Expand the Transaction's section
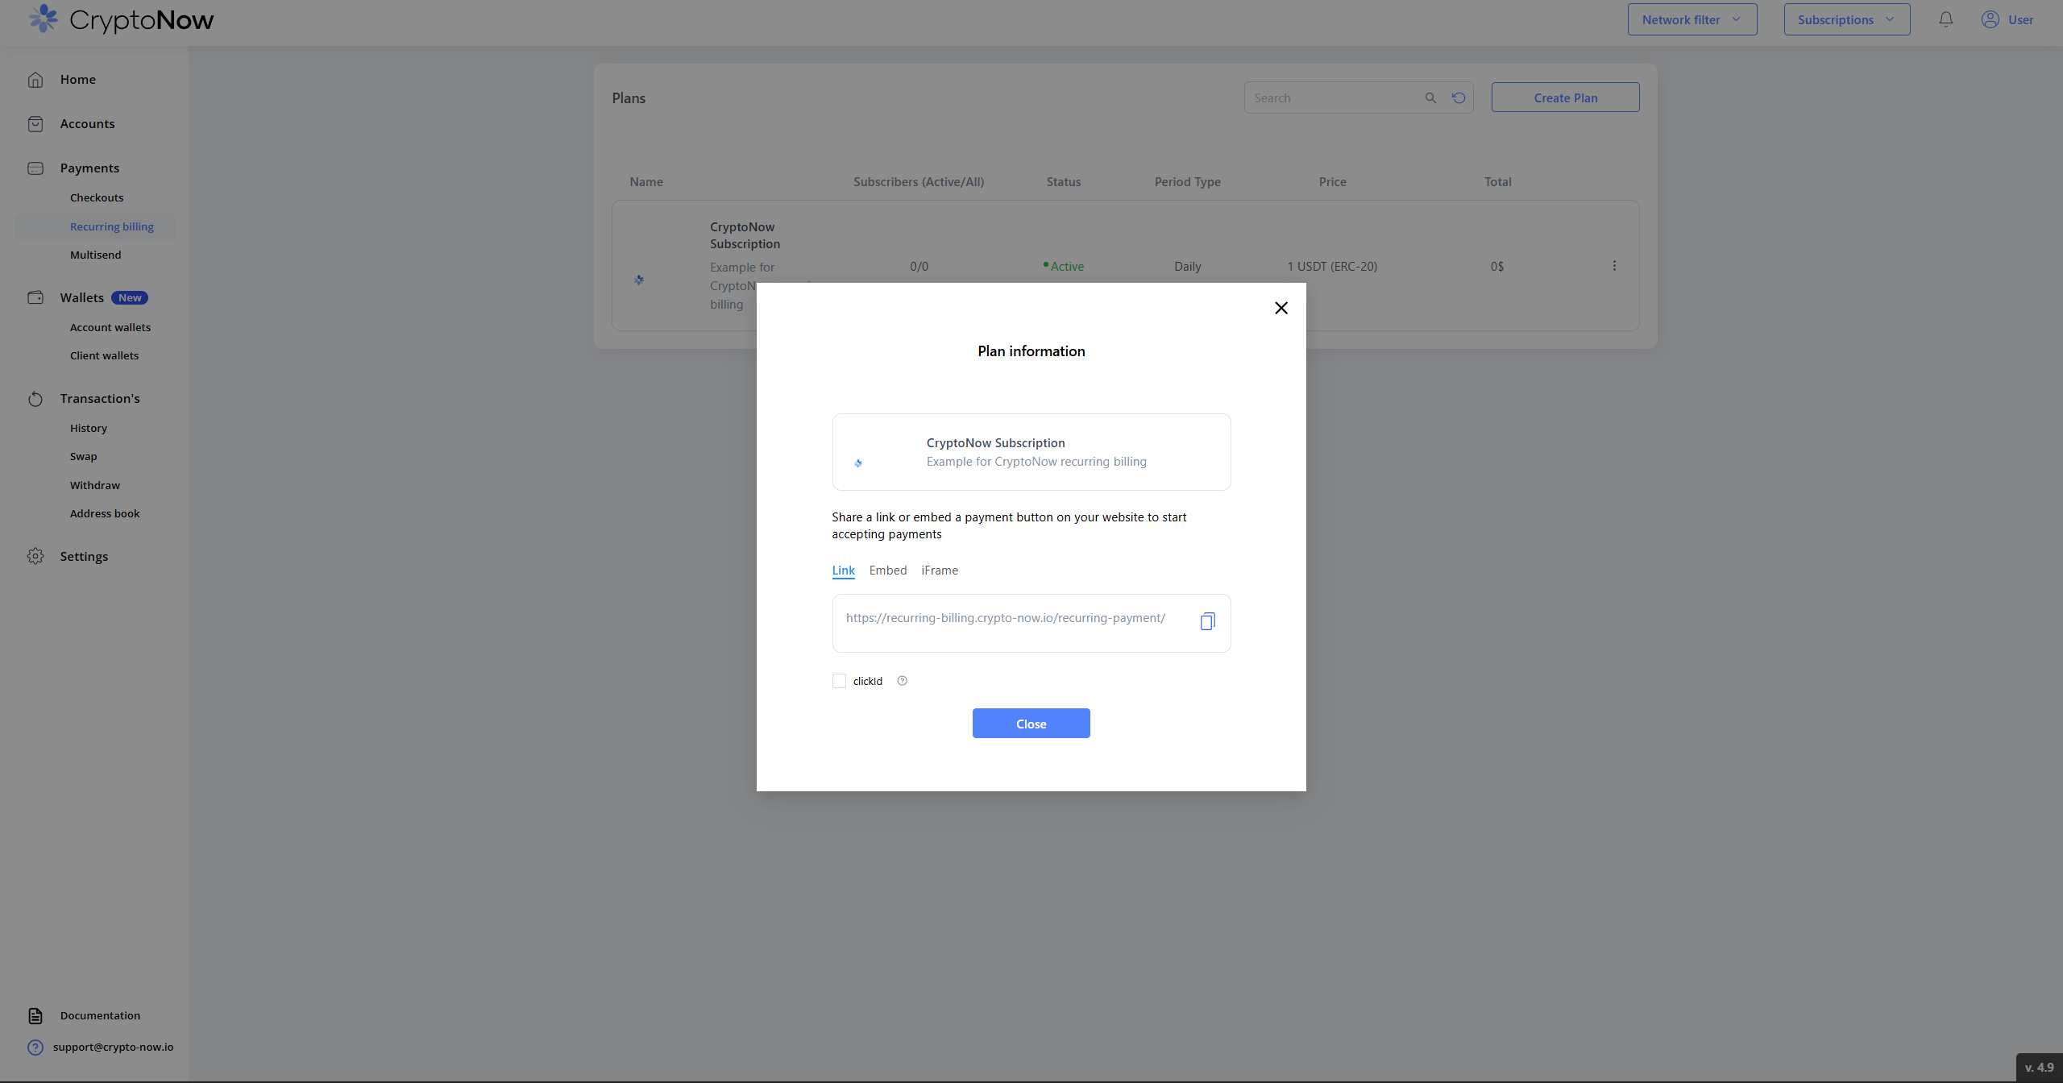Screen dimensions: 2063x1083 click(100, 398)
